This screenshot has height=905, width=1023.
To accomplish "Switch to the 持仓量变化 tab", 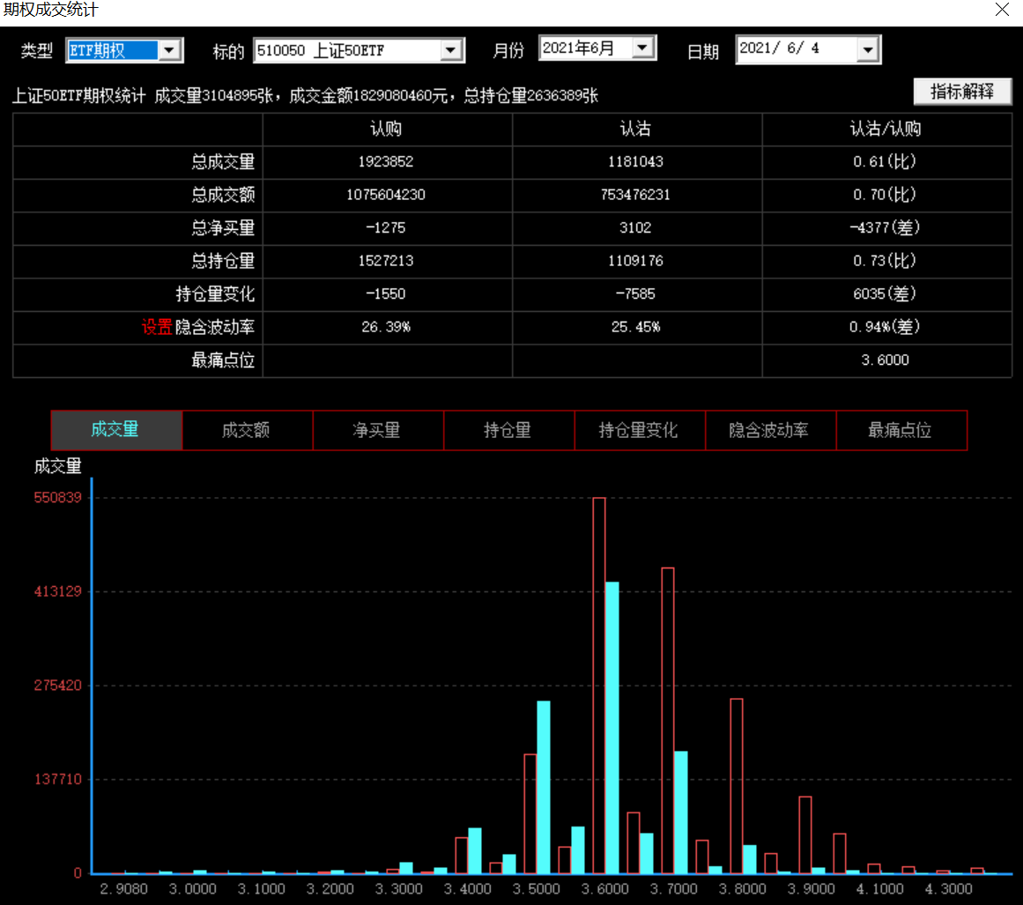I will pos(640,430).
